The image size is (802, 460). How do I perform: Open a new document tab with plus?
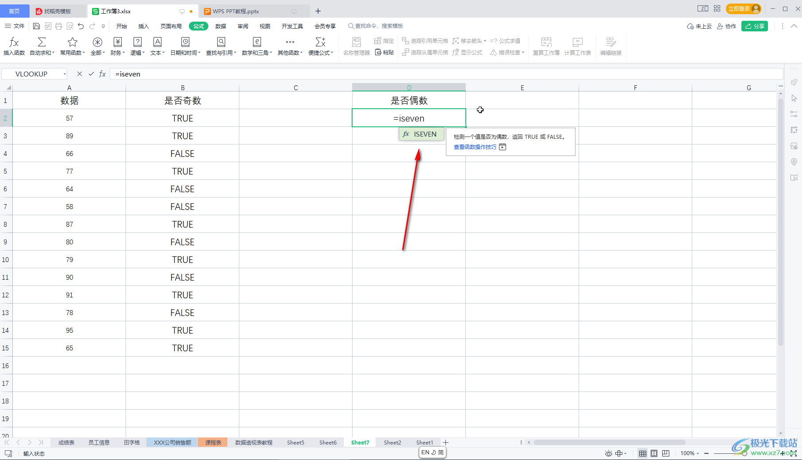click(318, 11)
